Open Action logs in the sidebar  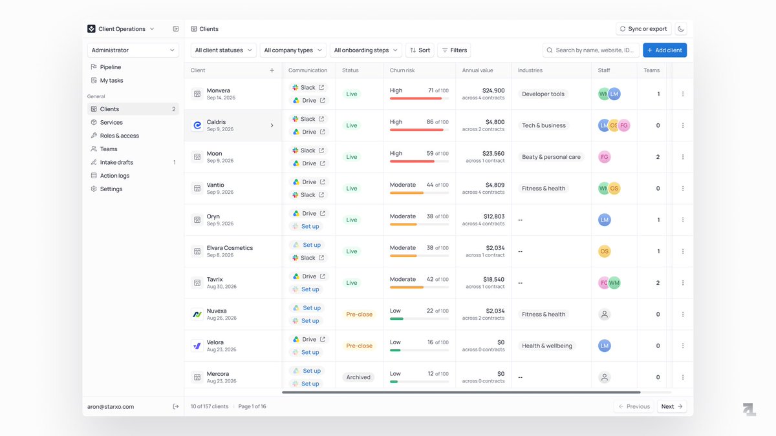pos(133,176)
